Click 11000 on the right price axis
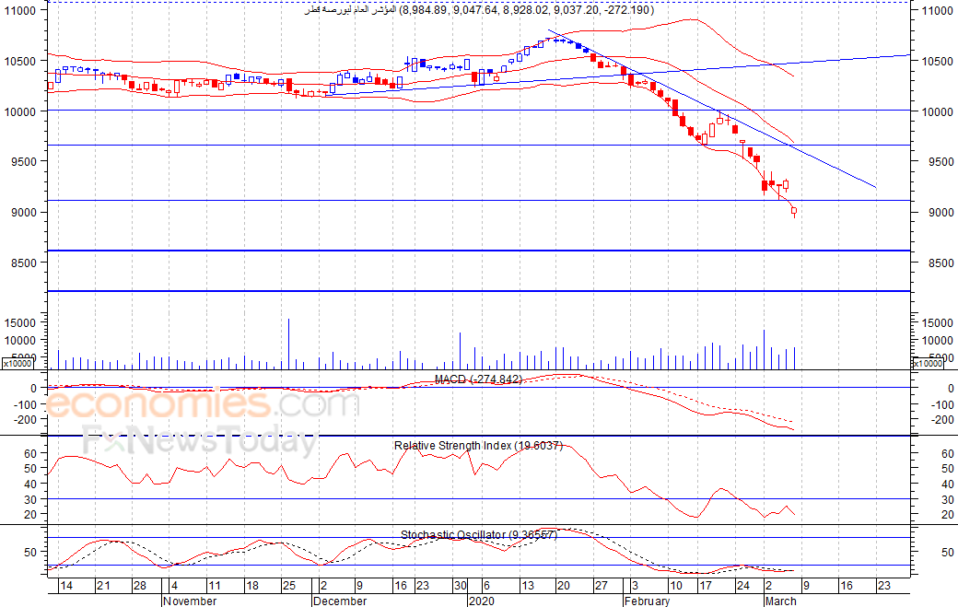Screen dimensions: 958x607 [x=937, y=10]
